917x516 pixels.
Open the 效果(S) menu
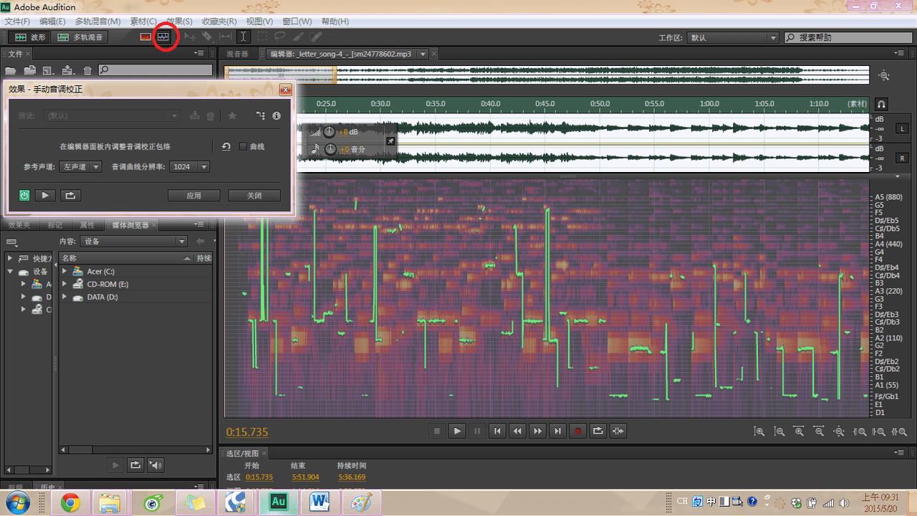coord(179,21)
